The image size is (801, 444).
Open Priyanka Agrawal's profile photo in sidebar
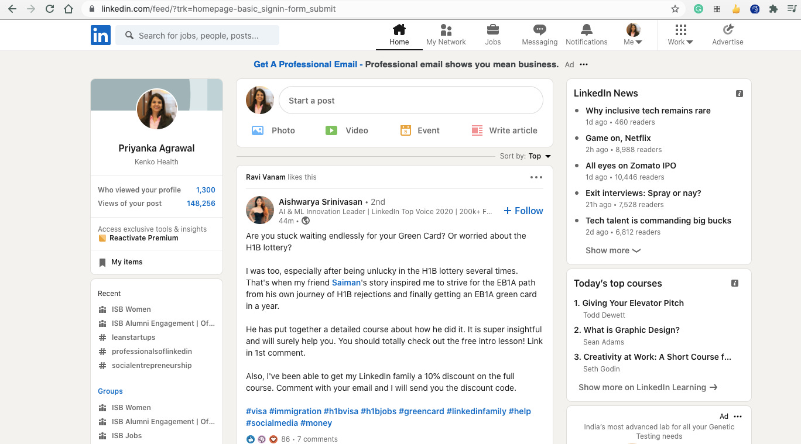[x=156, y=109]
